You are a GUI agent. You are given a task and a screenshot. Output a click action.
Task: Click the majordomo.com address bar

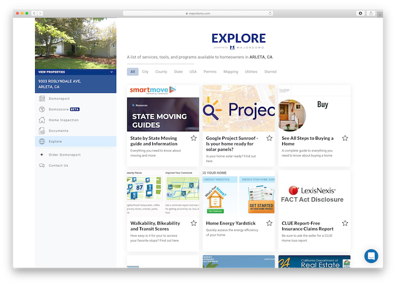click(198, 13)
